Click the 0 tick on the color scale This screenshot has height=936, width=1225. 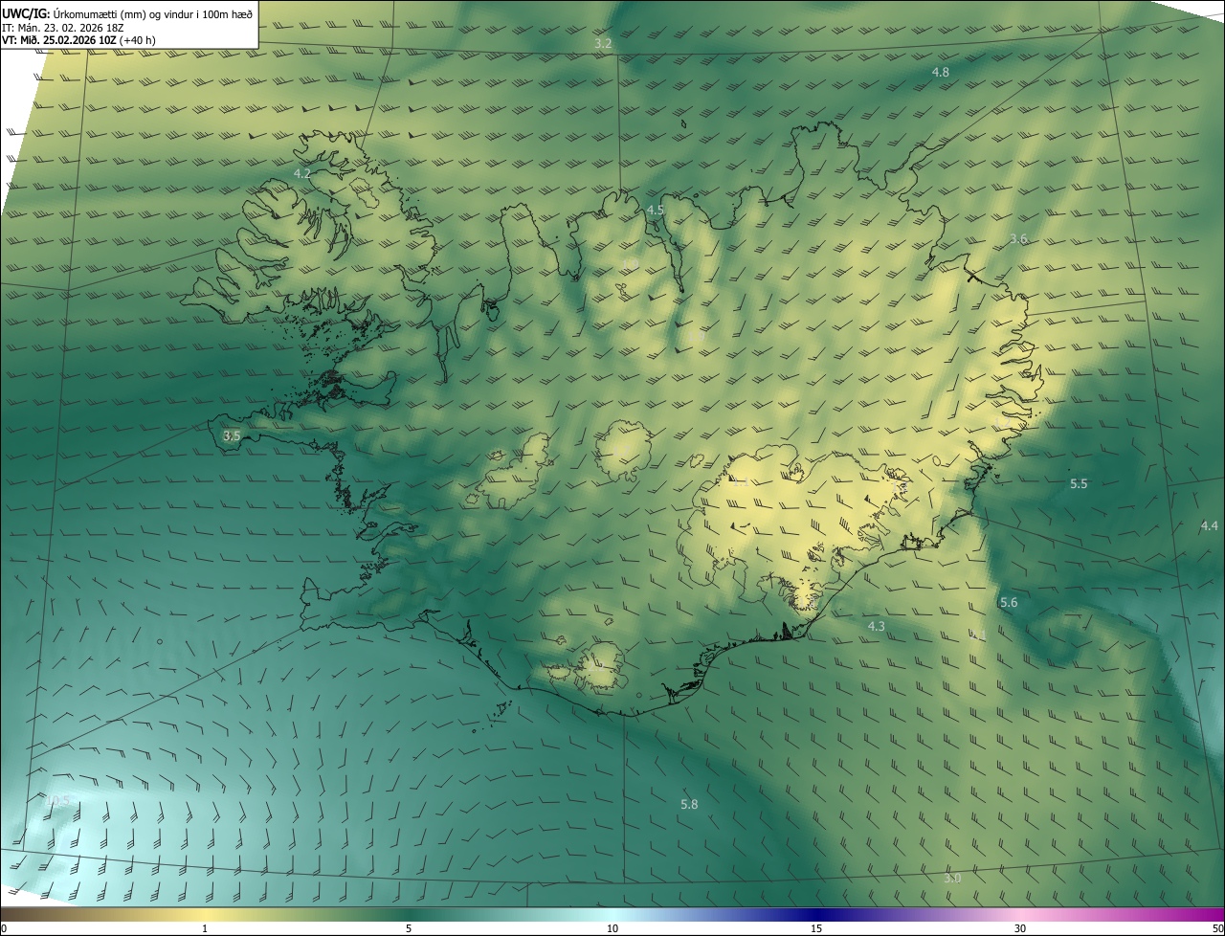4,929
